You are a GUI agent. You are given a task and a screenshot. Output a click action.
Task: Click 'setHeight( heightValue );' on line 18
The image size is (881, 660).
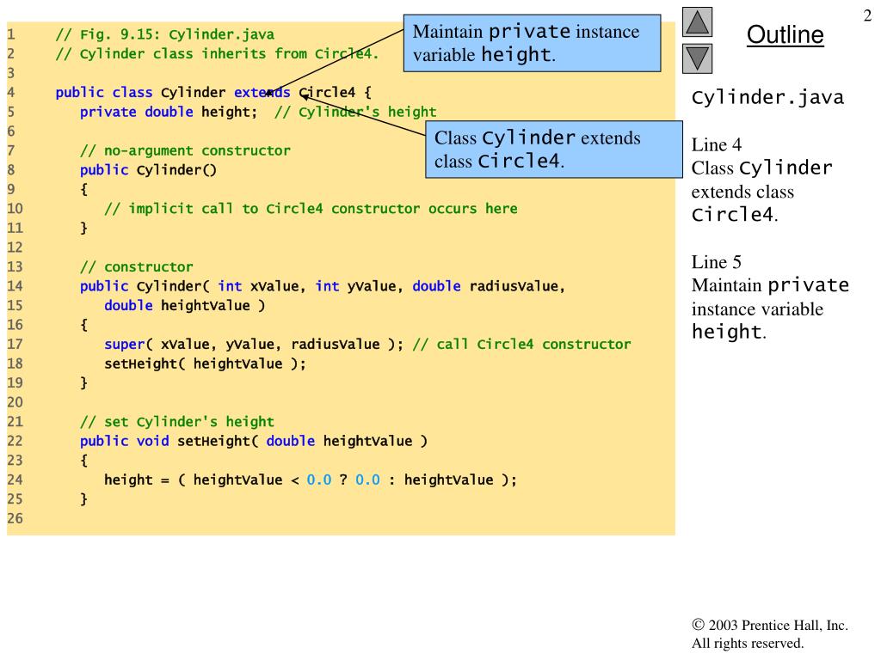[205, 364]
